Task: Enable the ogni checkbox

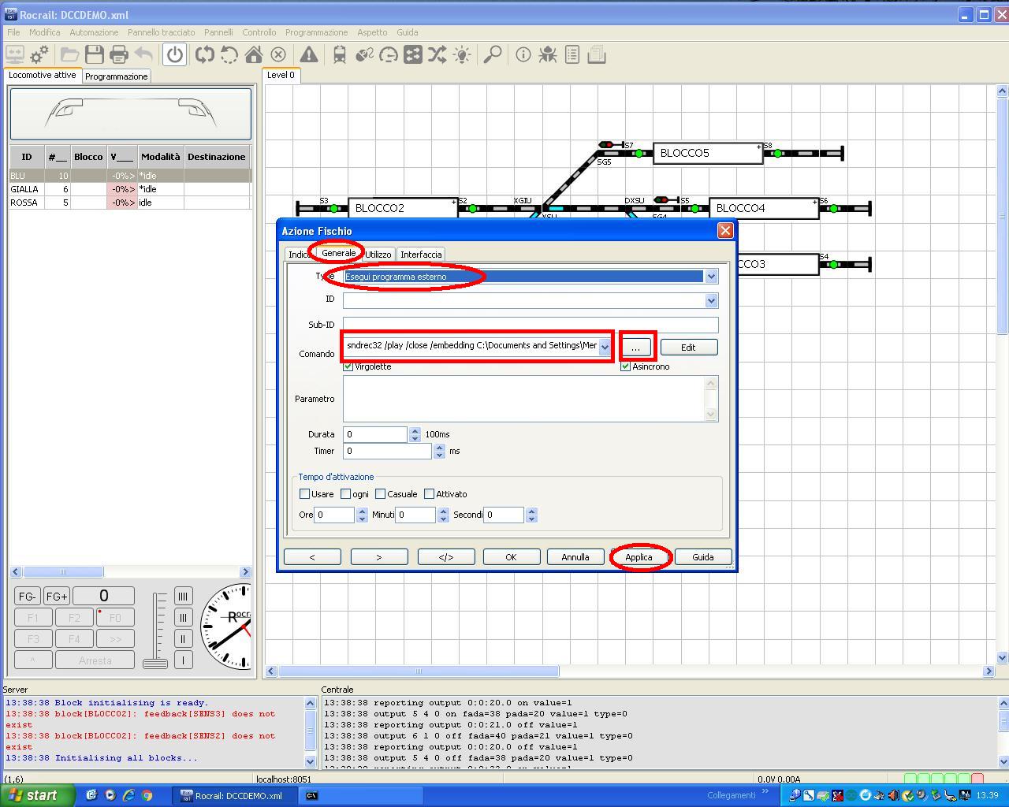Action: point(345,494)
